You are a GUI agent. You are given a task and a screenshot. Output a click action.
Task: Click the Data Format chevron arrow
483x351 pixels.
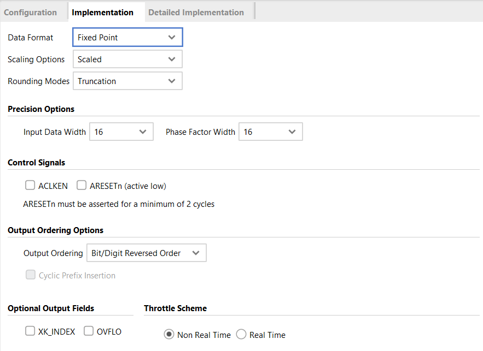(x=172, y=38)
